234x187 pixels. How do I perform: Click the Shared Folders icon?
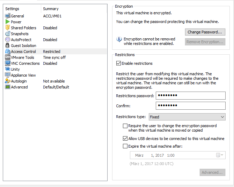point(8,28)
